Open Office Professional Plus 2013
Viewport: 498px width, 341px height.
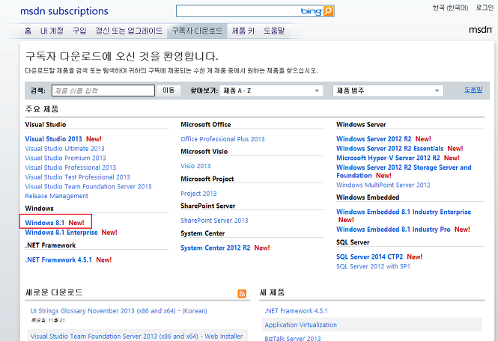[x=222, y=139]
